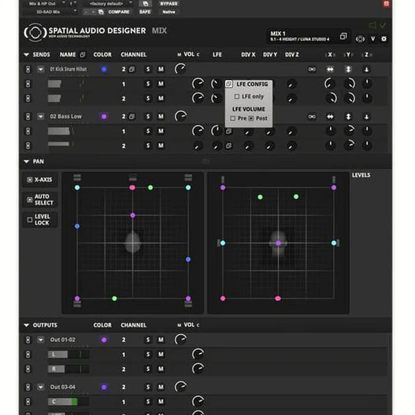
Task: Click the LEVELS label
Action: pyautogui.click(x=361, y=175)
